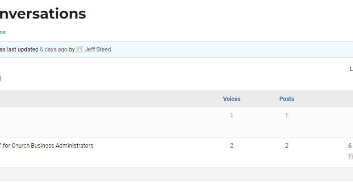Click the gray table header bar left of Voices
Image resolution: width=353 pixels, height=190 pixels.
point(101,99)
